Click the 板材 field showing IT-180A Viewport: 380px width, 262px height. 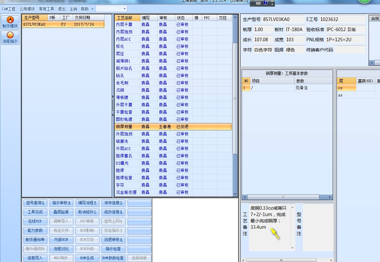295,29
